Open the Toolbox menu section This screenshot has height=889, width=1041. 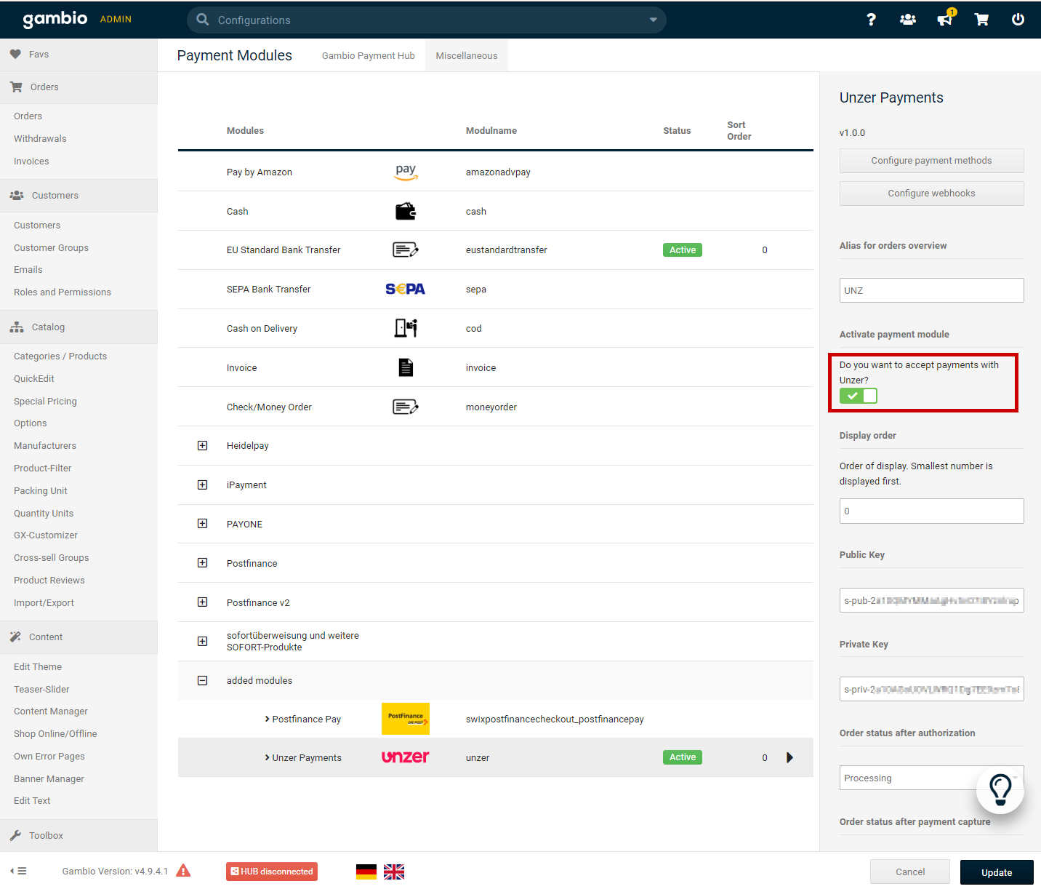(79, 835)
